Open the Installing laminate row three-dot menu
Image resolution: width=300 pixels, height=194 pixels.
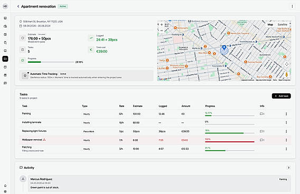(286, 123)
